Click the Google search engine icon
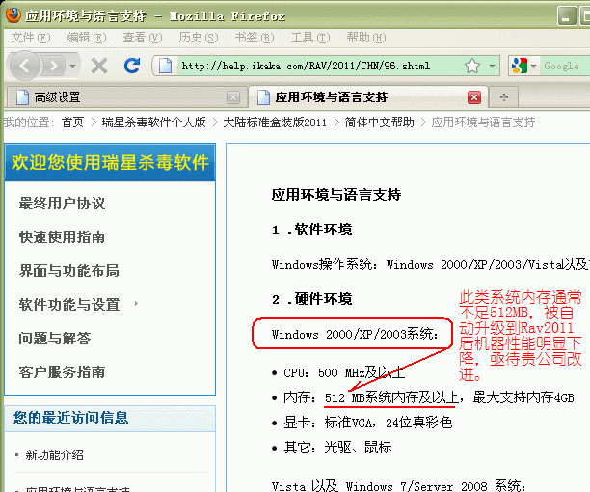The width and height of the screenshot is (590, 492). point(520,66)
